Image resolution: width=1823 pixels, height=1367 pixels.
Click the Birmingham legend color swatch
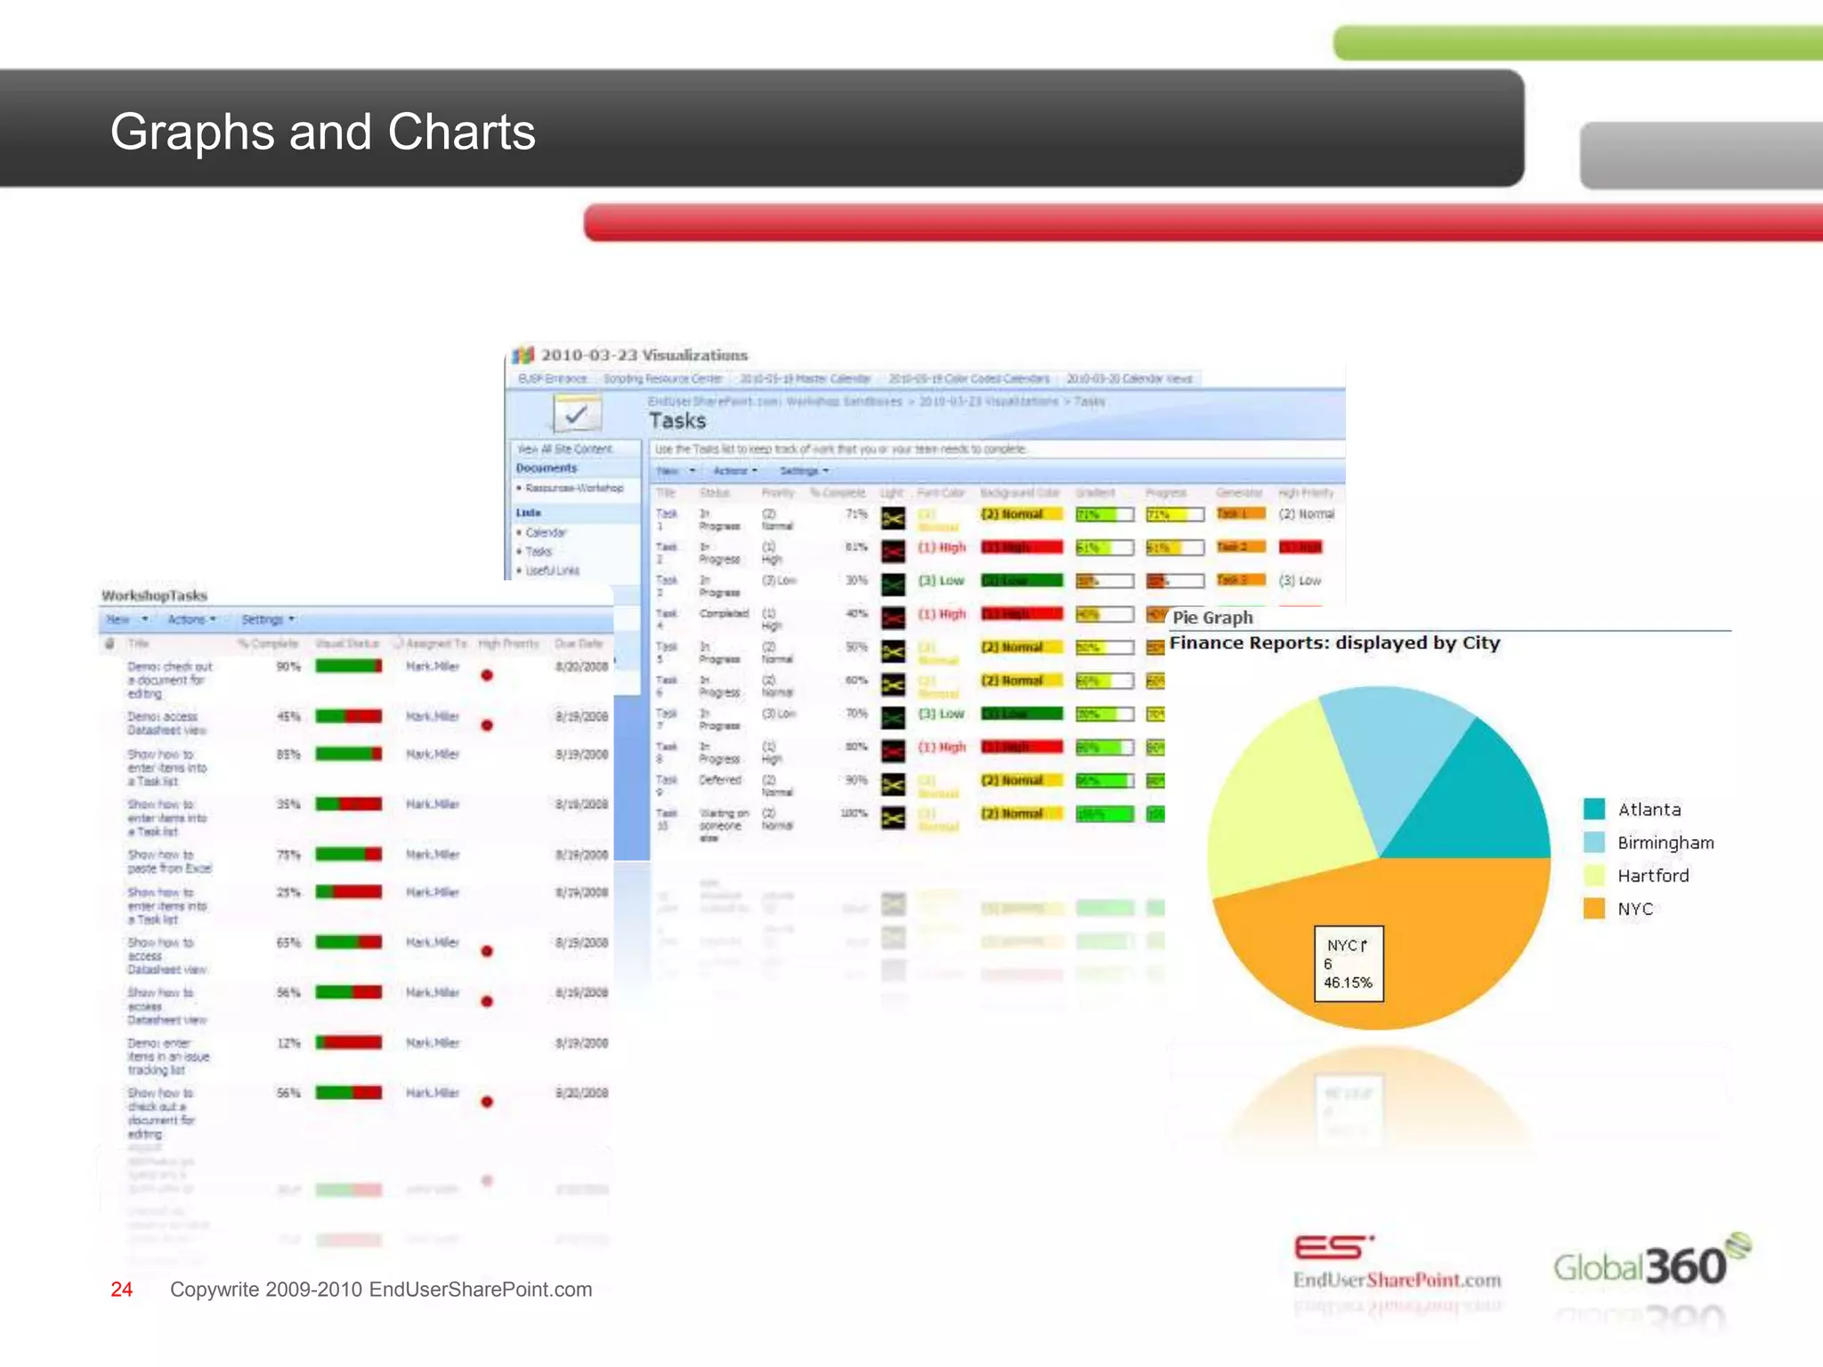pyautogui.click(x=1594, y=842)
